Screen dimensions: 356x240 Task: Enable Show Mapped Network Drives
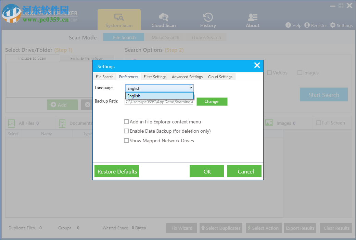126,141
